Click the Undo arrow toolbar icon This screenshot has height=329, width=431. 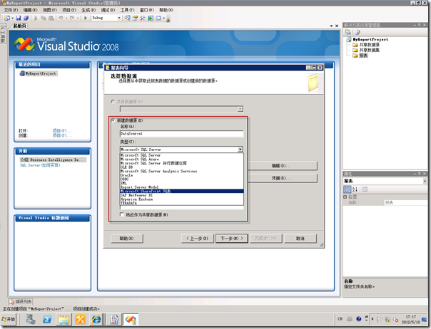(x=61, y=18)
